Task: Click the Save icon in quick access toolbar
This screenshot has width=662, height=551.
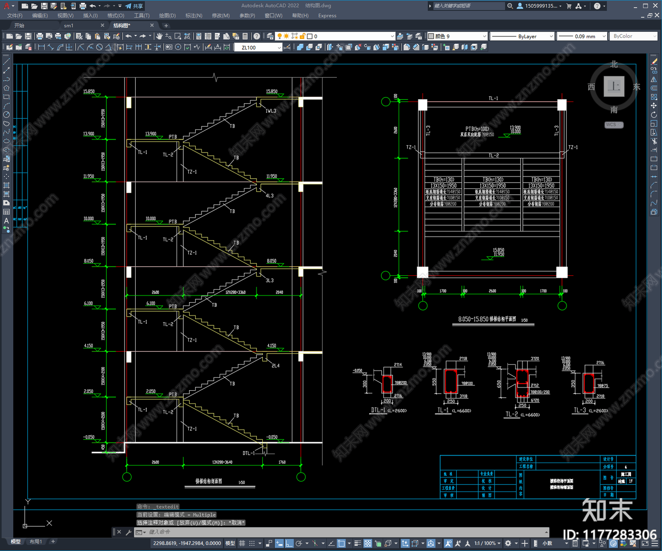Action: tap(44, 6)
